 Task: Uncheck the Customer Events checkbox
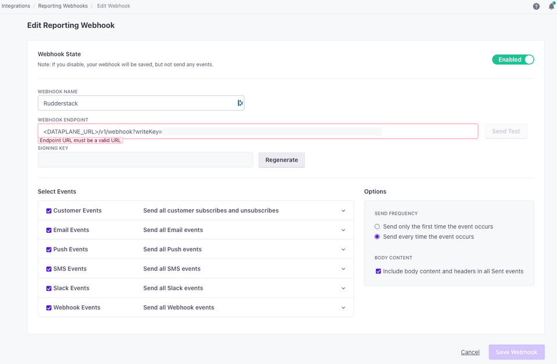tap(49, 211)
